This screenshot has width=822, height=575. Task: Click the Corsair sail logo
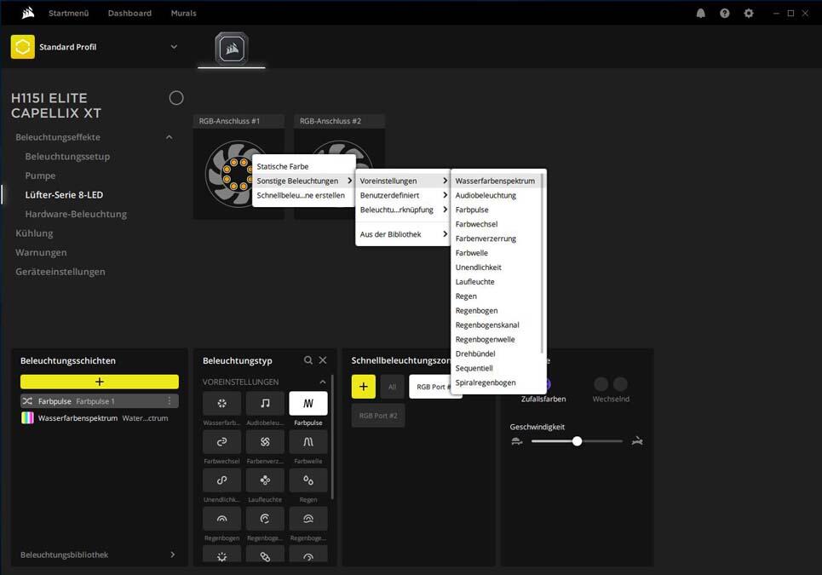point(28,13)
